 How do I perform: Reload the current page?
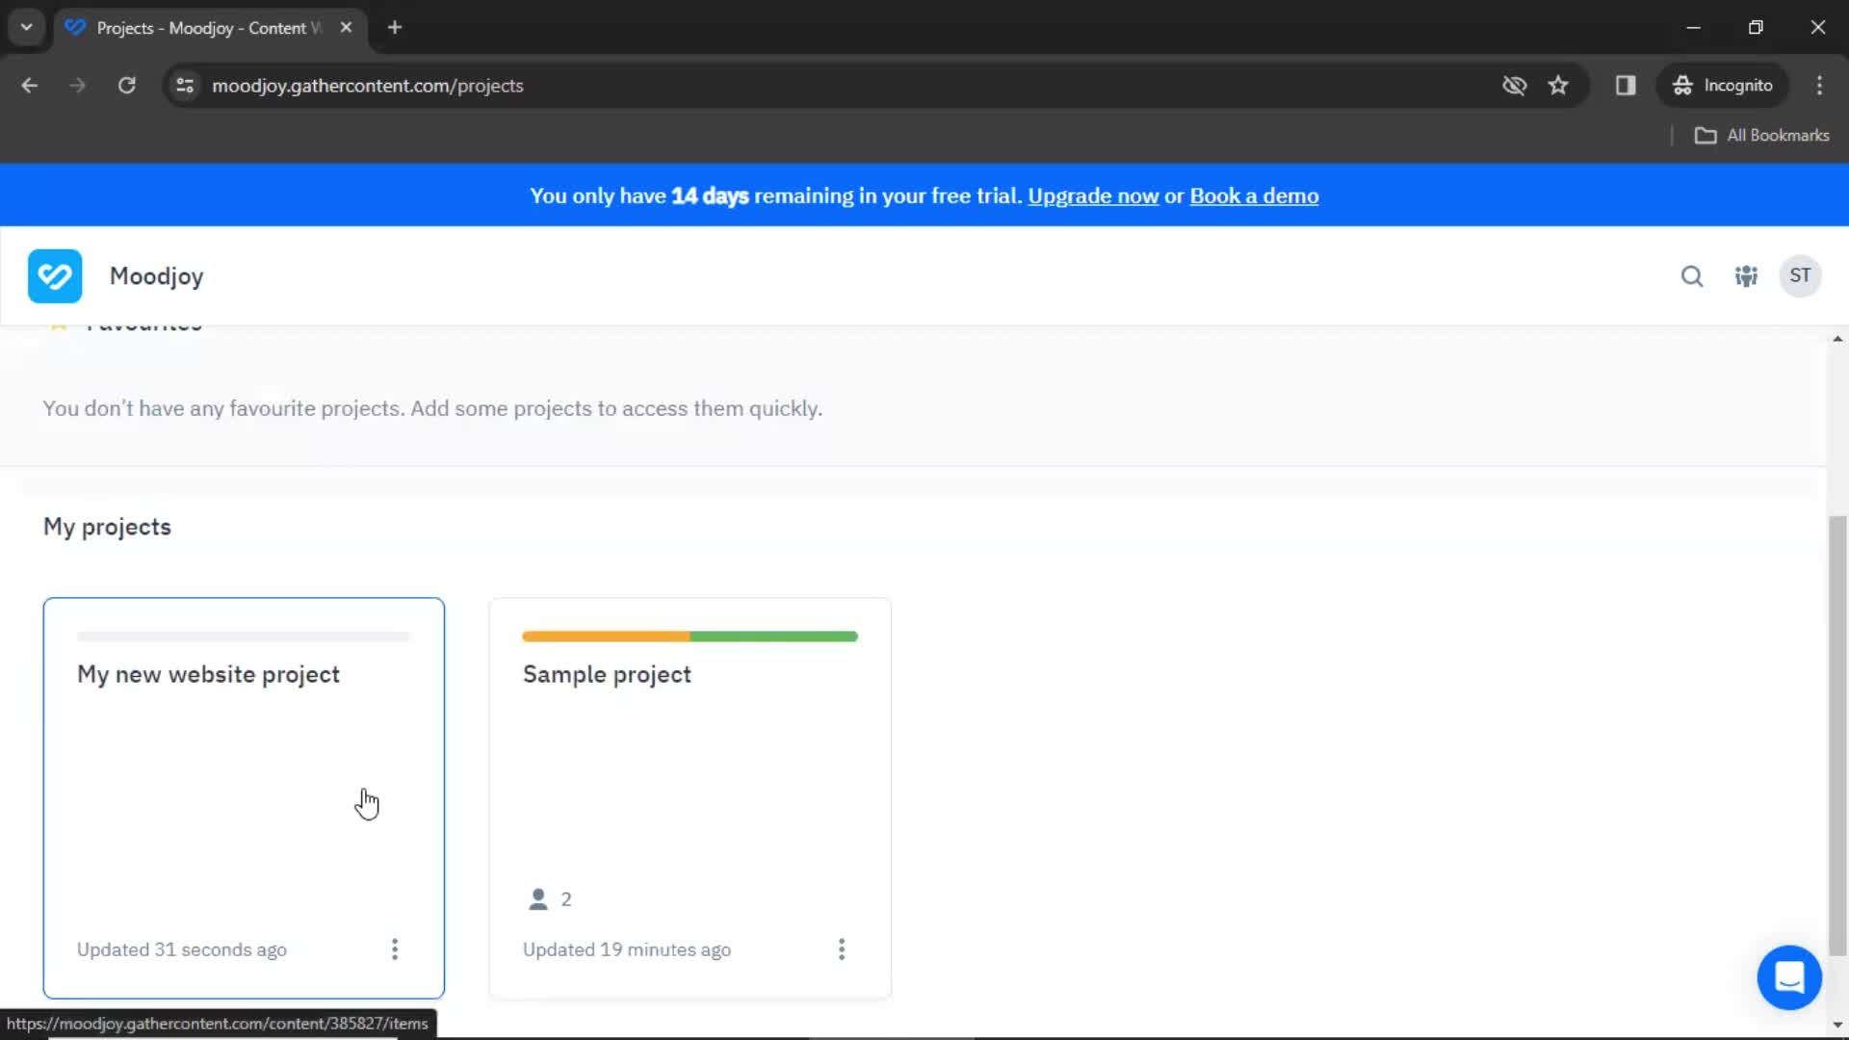(x=127, y=86)
